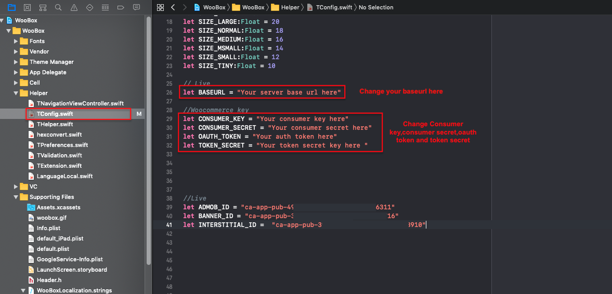The width and height of the screenshot is (612, 294).
Task: Click the SIZE_TINY declaration line
Action: pos(229,66)
